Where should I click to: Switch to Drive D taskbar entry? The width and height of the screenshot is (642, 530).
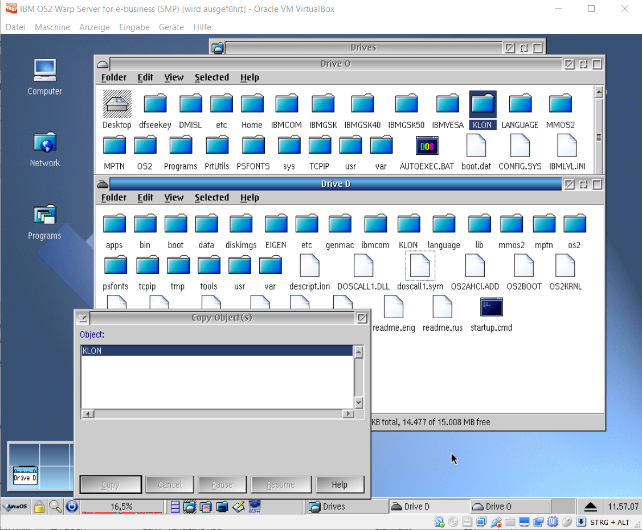(x=429, y=507)
